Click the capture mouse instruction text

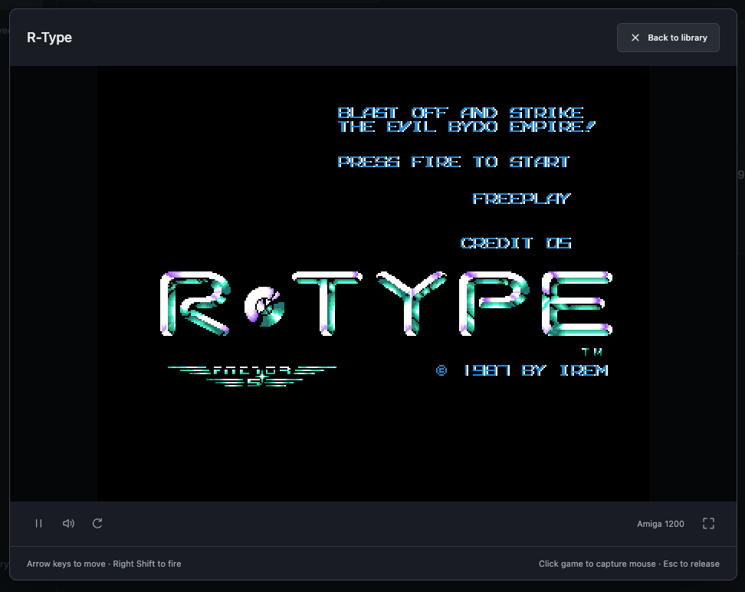tap(597, 564)
